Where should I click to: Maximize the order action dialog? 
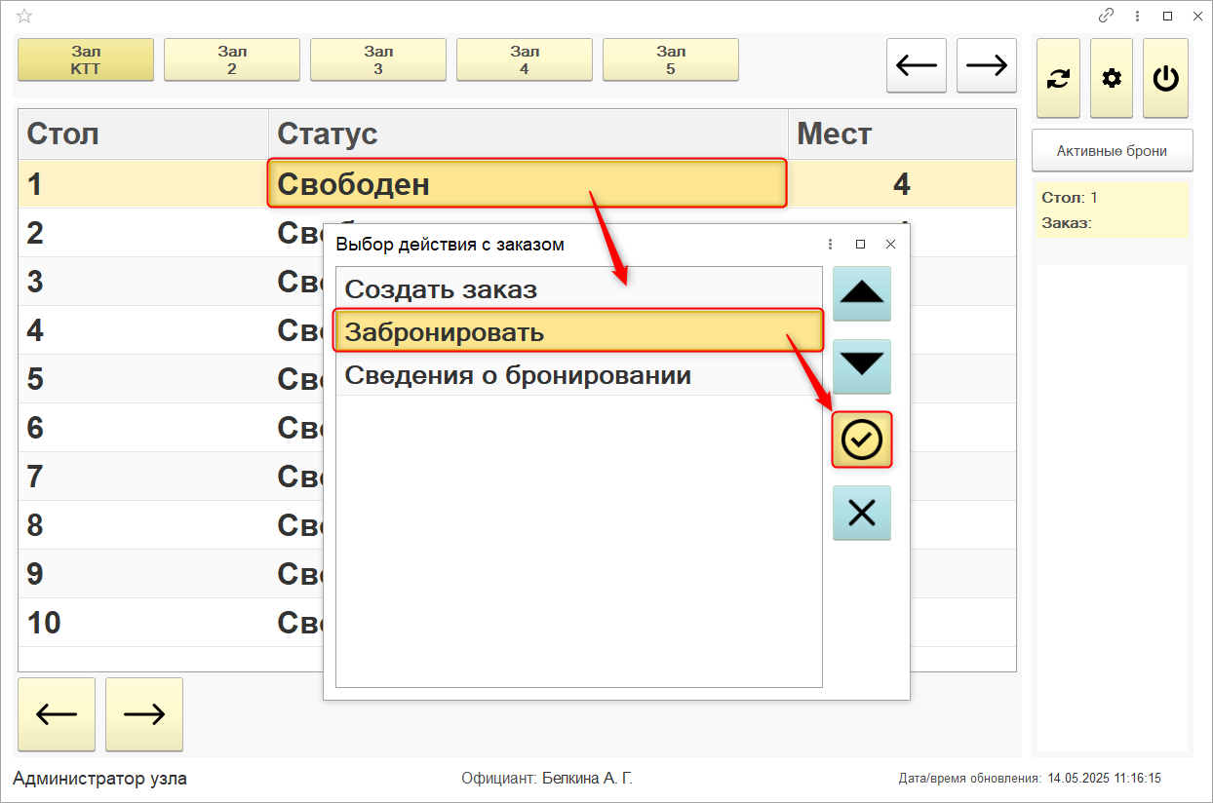click(860, 245)
